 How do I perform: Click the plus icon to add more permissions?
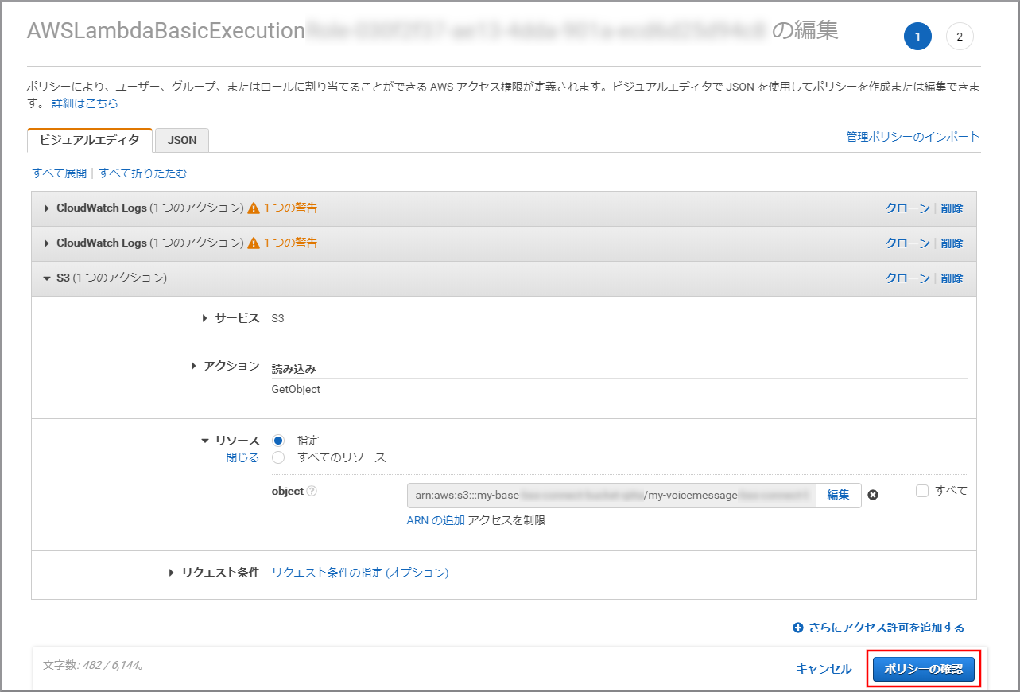pos(798,628)
